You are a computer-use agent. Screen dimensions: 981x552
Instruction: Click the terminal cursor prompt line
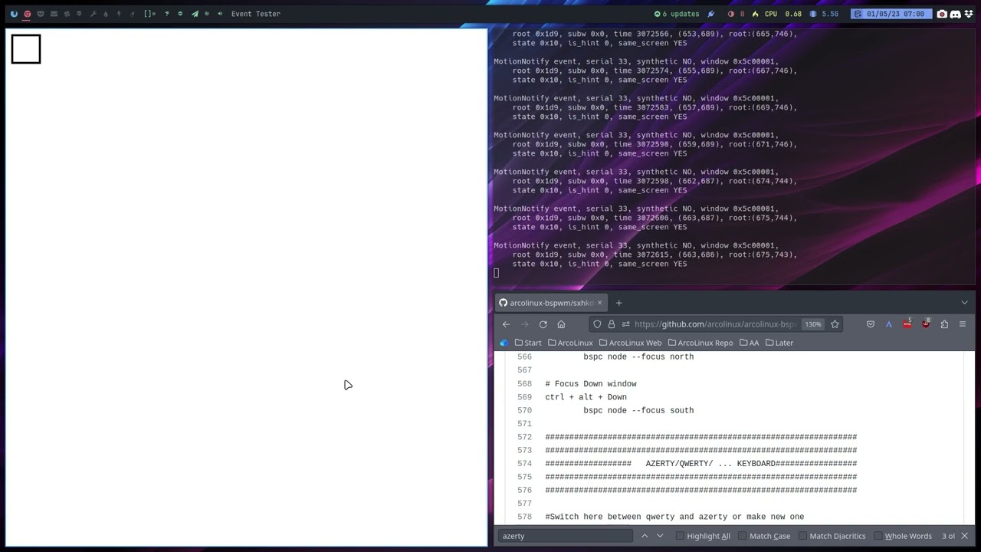pos(497,273)
